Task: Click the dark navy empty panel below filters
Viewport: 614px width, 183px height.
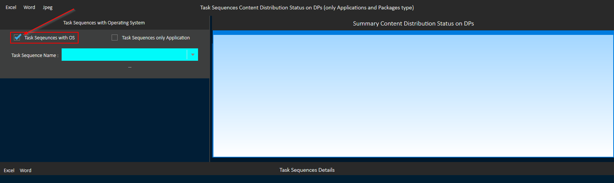Action: (104, 120)
